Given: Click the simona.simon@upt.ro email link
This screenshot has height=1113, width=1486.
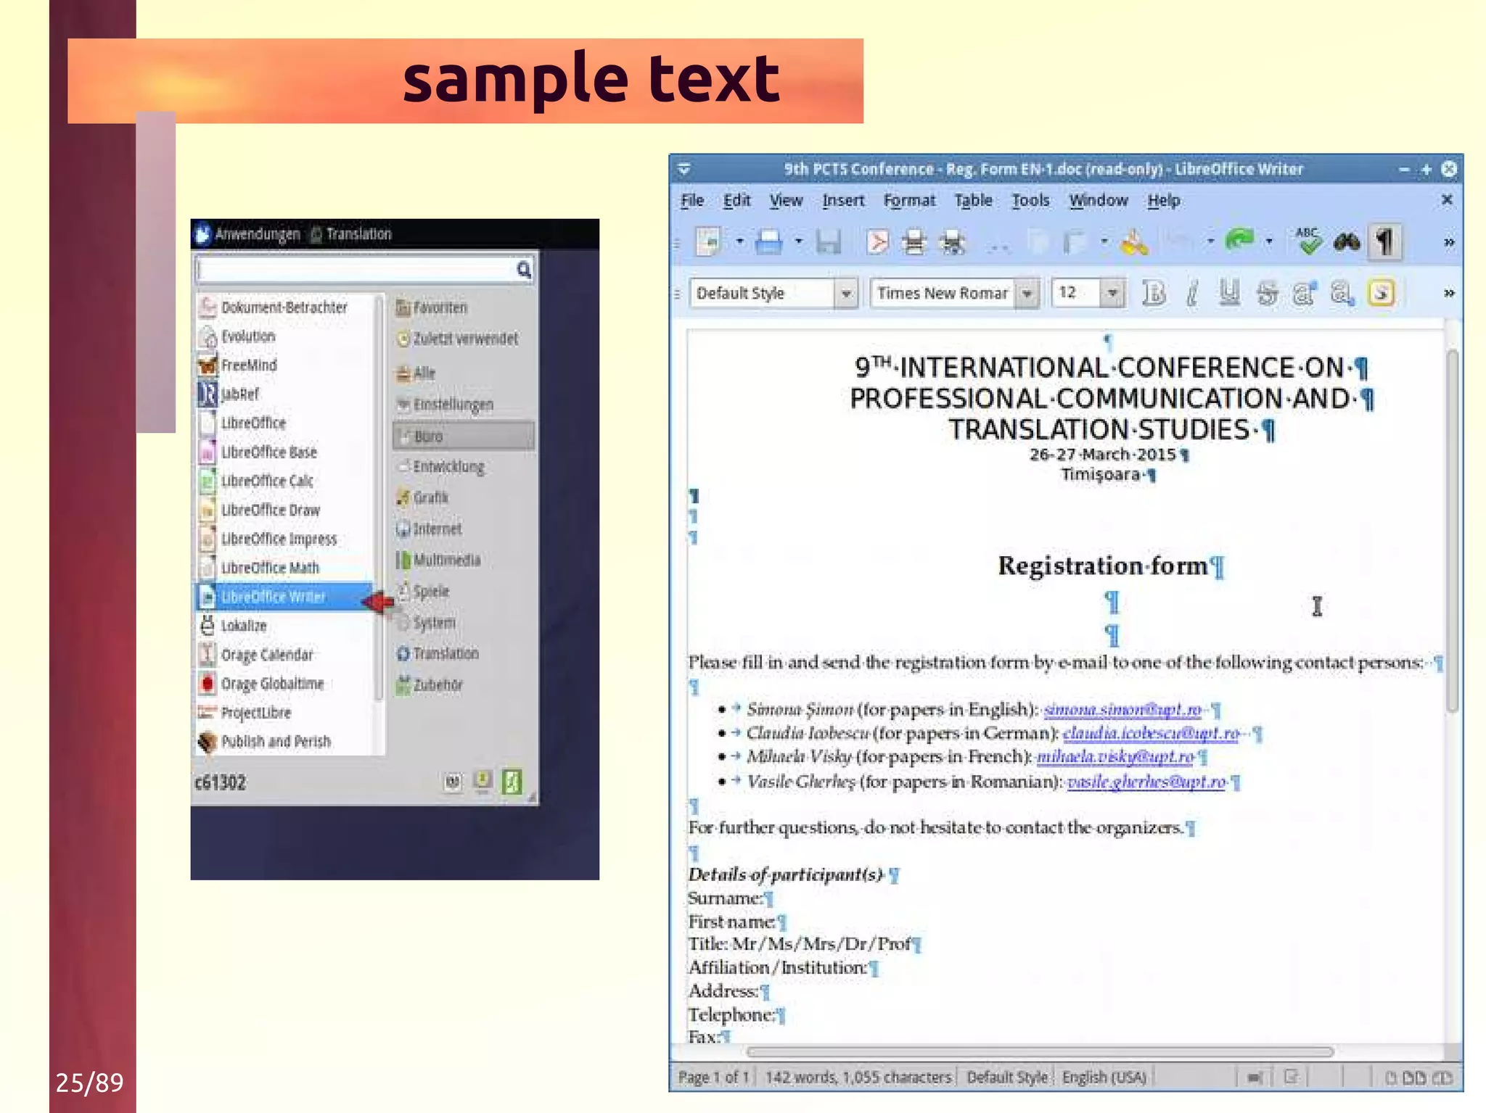Looking at the screenshot, I should (1122, 709).
